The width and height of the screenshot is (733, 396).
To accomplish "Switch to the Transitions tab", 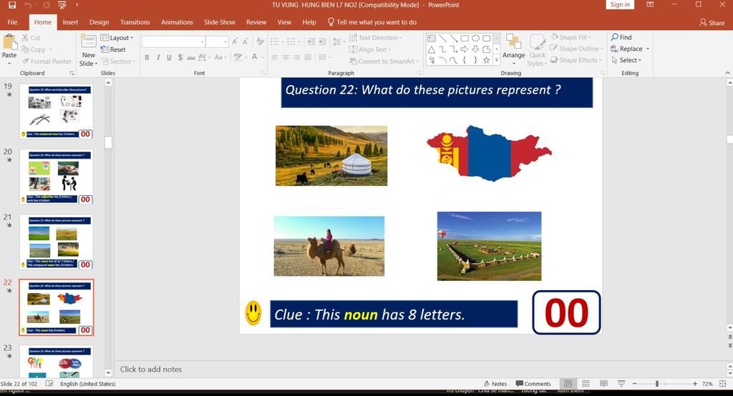I will 135,22.
